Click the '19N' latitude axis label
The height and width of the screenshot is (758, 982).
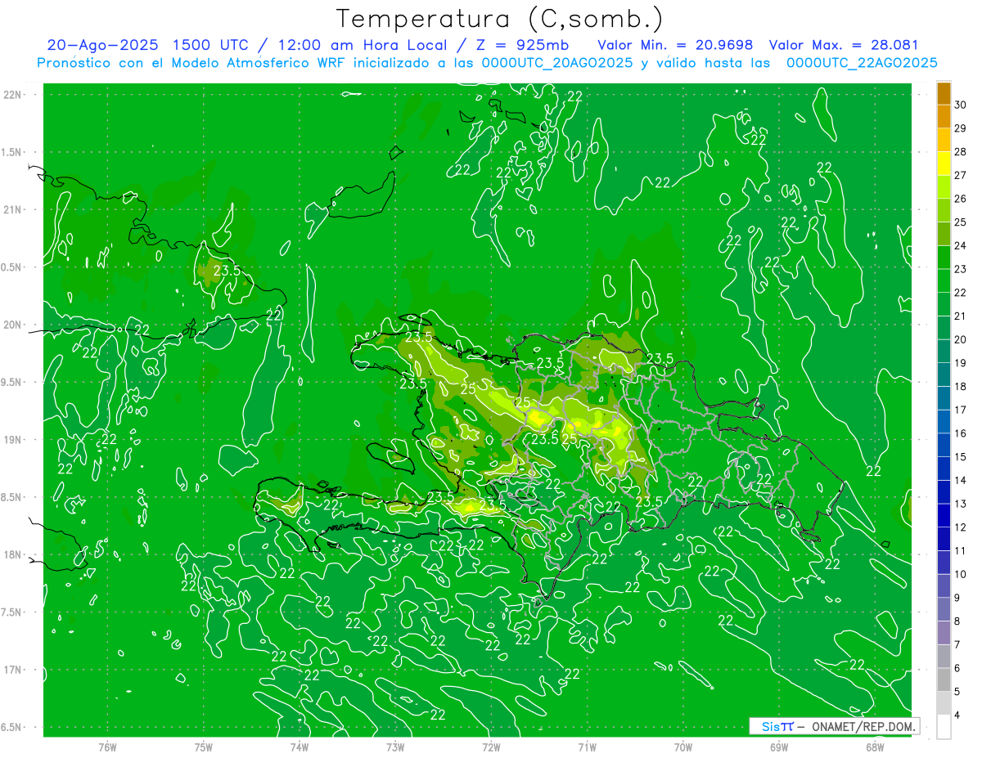click(12, 439)
